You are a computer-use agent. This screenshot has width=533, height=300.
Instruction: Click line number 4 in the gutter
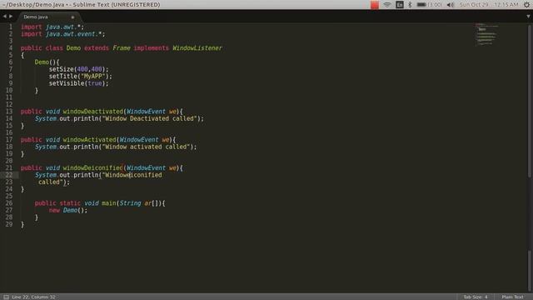(11, 48)
